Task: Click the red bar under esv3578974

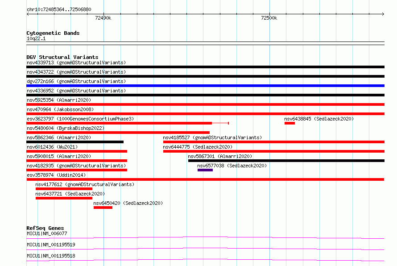Action: pyautogui.click(x=205, y=179)
